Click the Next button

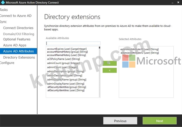(x=159, y=121)
